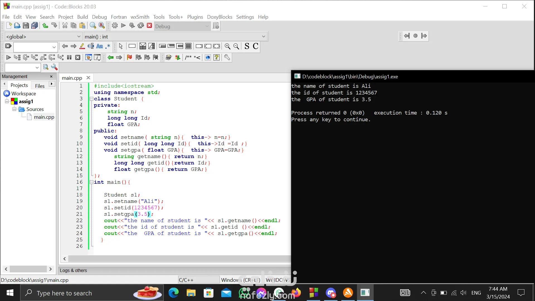
Task: Collapse the class Student fold marker
Action: [91, 99]
